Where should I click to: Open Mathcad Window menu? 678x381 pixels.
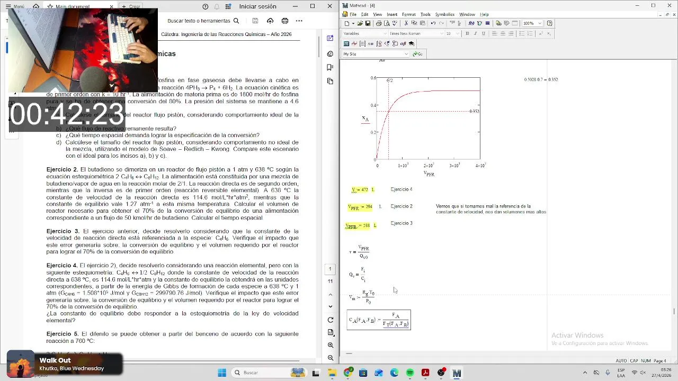click(x=467, y=14)
